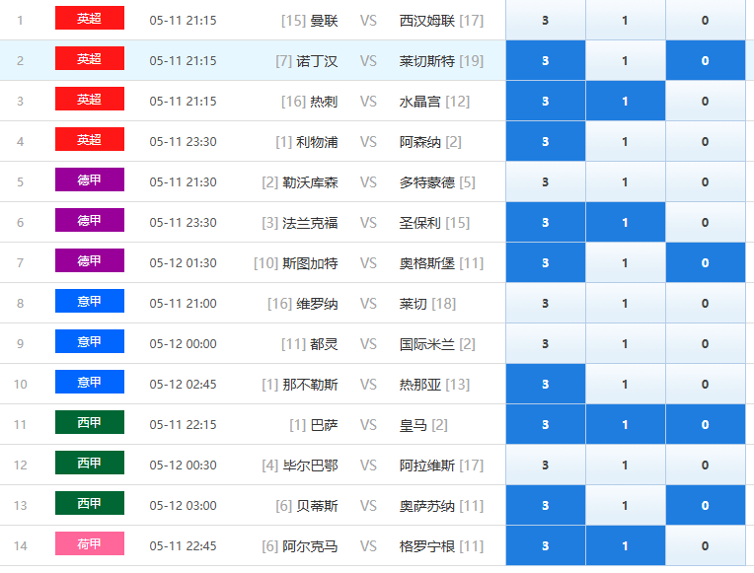Image resolution: width=754 pixels, height=573 pixels.
Task: Select win (3) for 勒沃库森 vs 多特蒙德
Action: pos(546,181)
